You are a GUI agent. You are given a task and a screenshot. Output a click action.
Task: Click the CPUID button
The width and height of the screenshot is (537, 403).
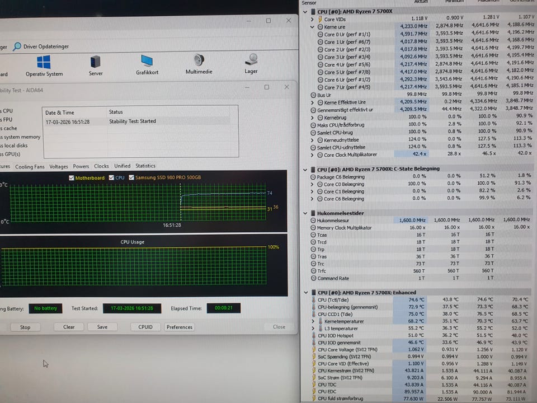(144, 327)
